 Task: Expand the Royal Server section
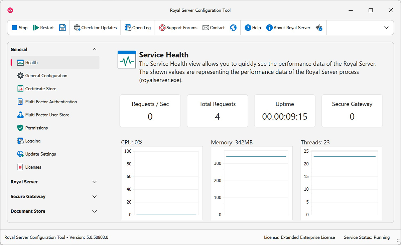(95, 182)
